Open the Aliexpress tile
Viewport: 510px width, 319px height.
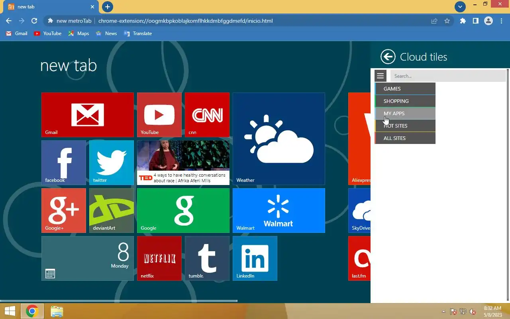click(x=359, y=139)
